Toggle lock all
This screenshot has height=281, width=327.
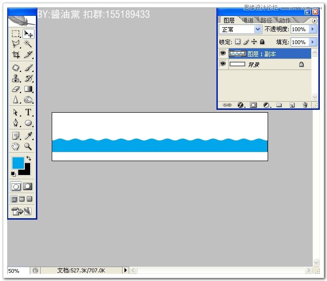(x=262, y=42)
